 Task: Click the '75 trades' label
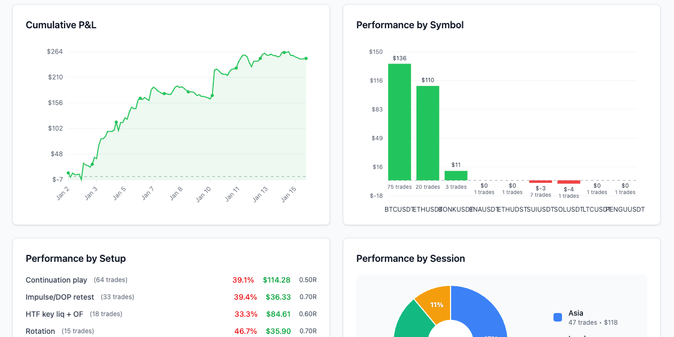coord(399,187)
